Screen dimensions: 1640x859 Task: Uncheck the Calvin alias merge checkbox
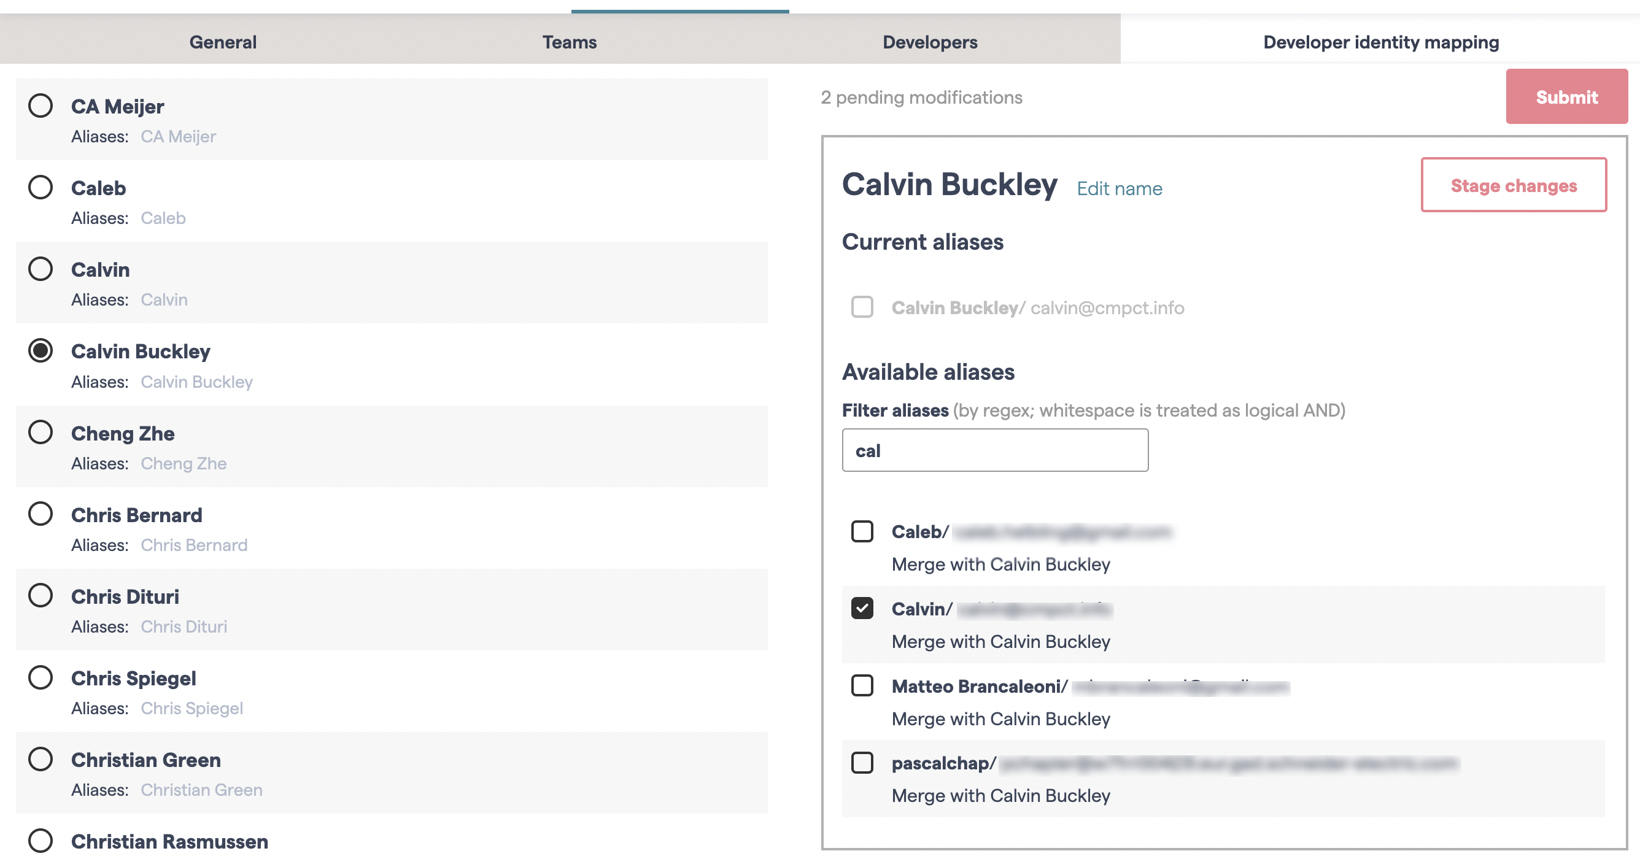pos(862,609)
